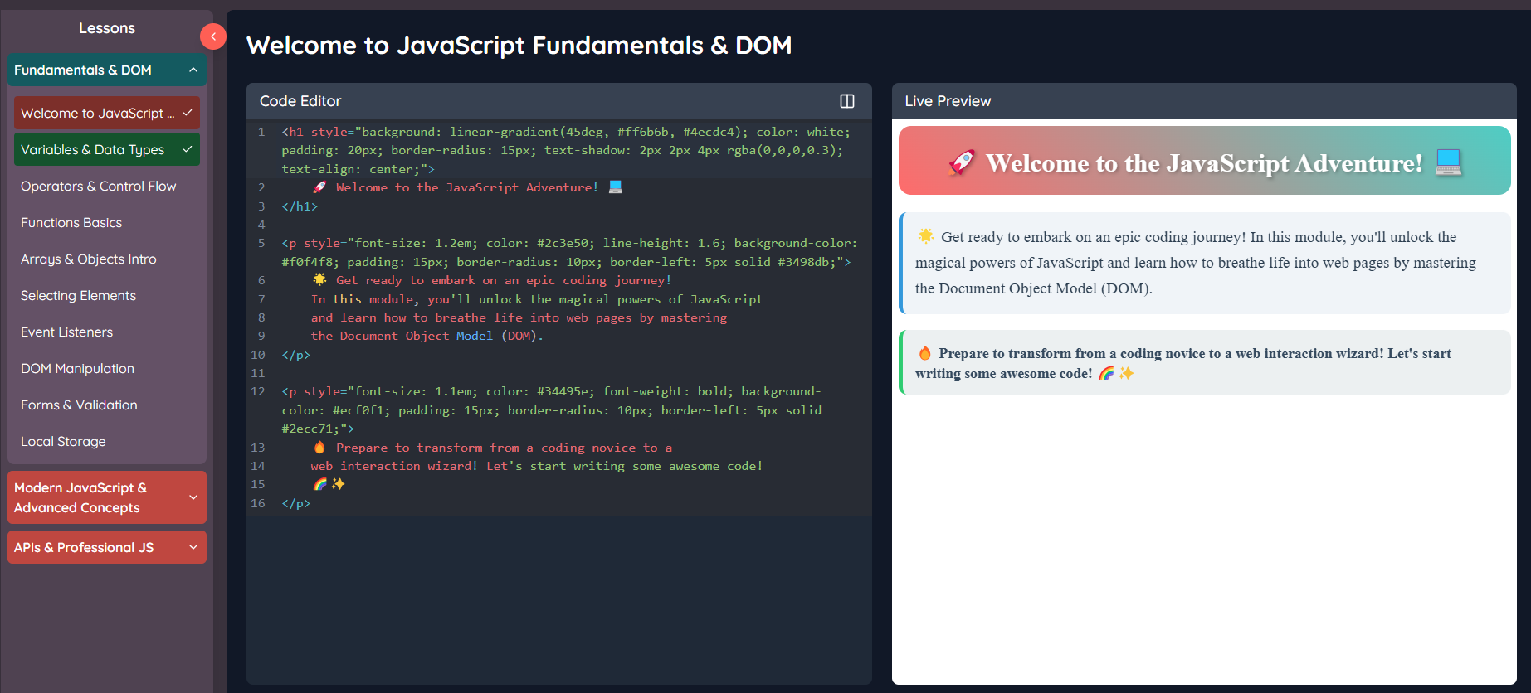Click closing </p> tag on line 10
The image size is (1531, 693).
coord(296,355)
